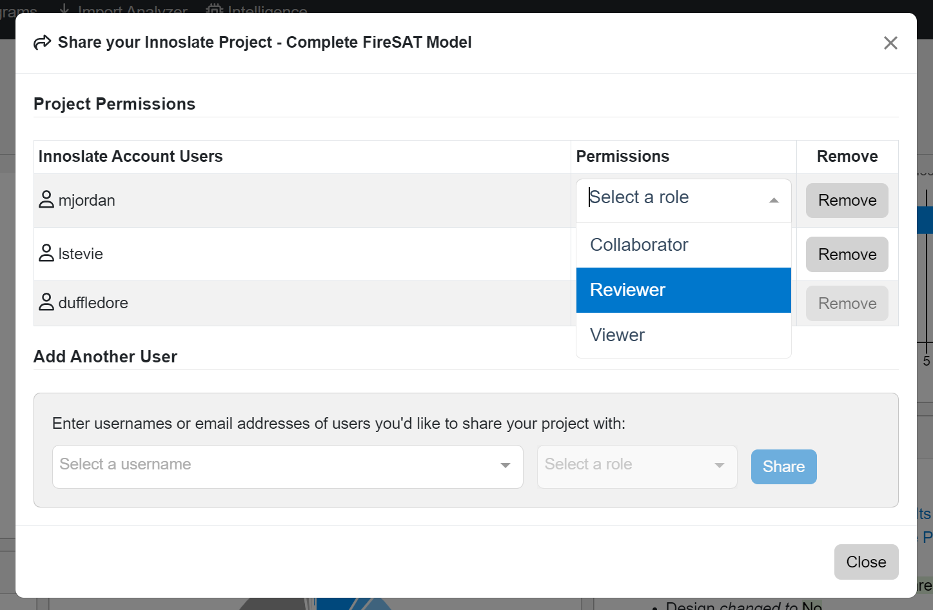Collapse mjordan's role dropdown arrow
This screenshot has height=610, width=933.
774,201
